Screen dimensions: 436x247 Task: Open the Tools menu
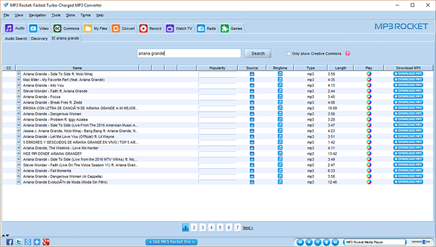pos(56,15)
